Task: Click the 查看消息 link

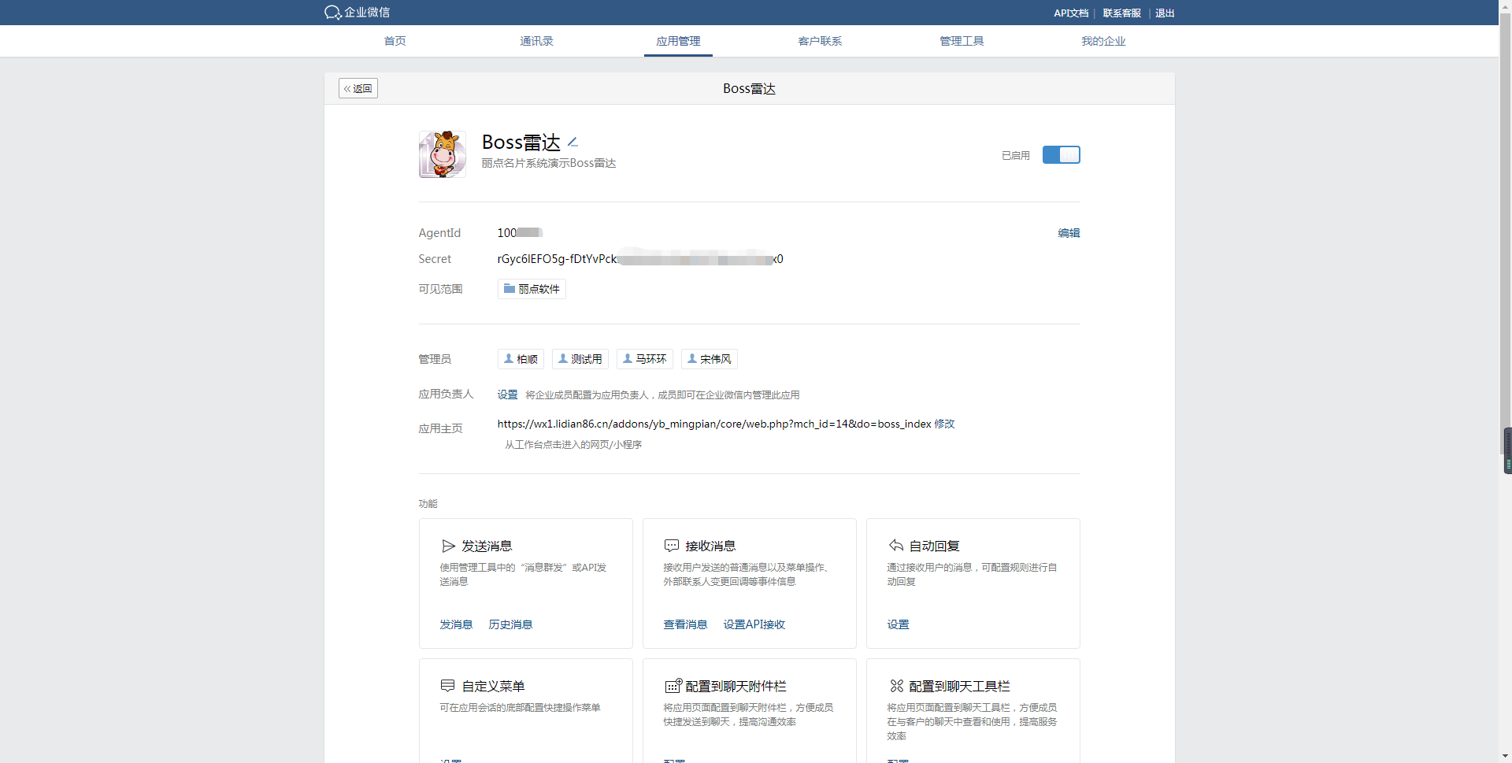Action: pos(685,624)
